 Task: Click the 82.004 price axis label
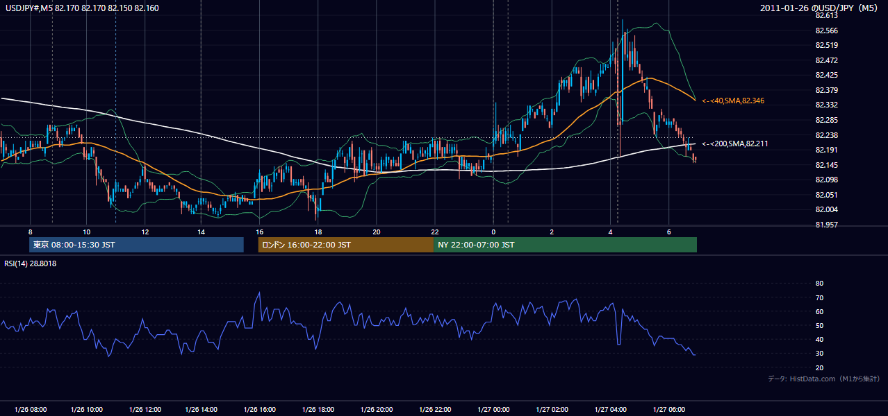point(826,209)
